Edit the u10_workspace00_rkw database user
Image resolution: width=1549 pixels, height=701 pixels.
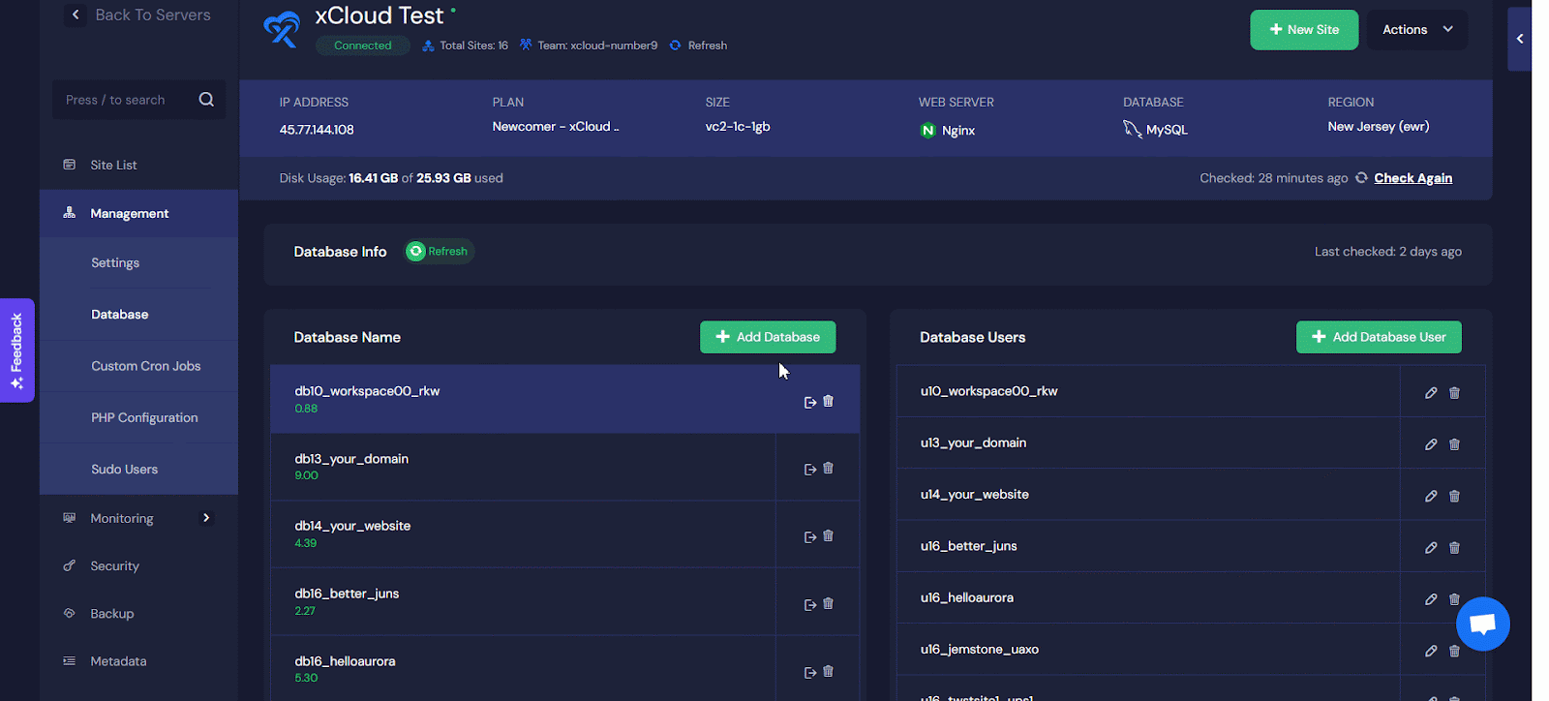coord(1431,393)
